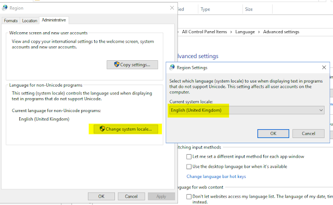Open the Current system locale dropdown

(247, 110)
